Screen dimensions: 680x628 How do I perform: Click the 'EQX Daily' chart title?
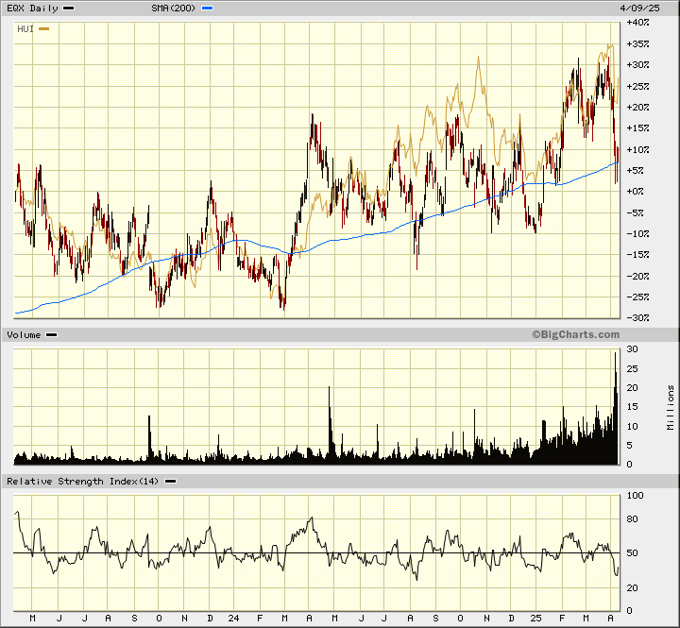[x=32, y=8]
